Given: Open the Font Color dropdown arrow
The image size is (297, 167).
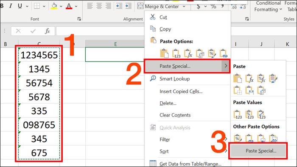Looking at the screenshot, I should (76, 6).
